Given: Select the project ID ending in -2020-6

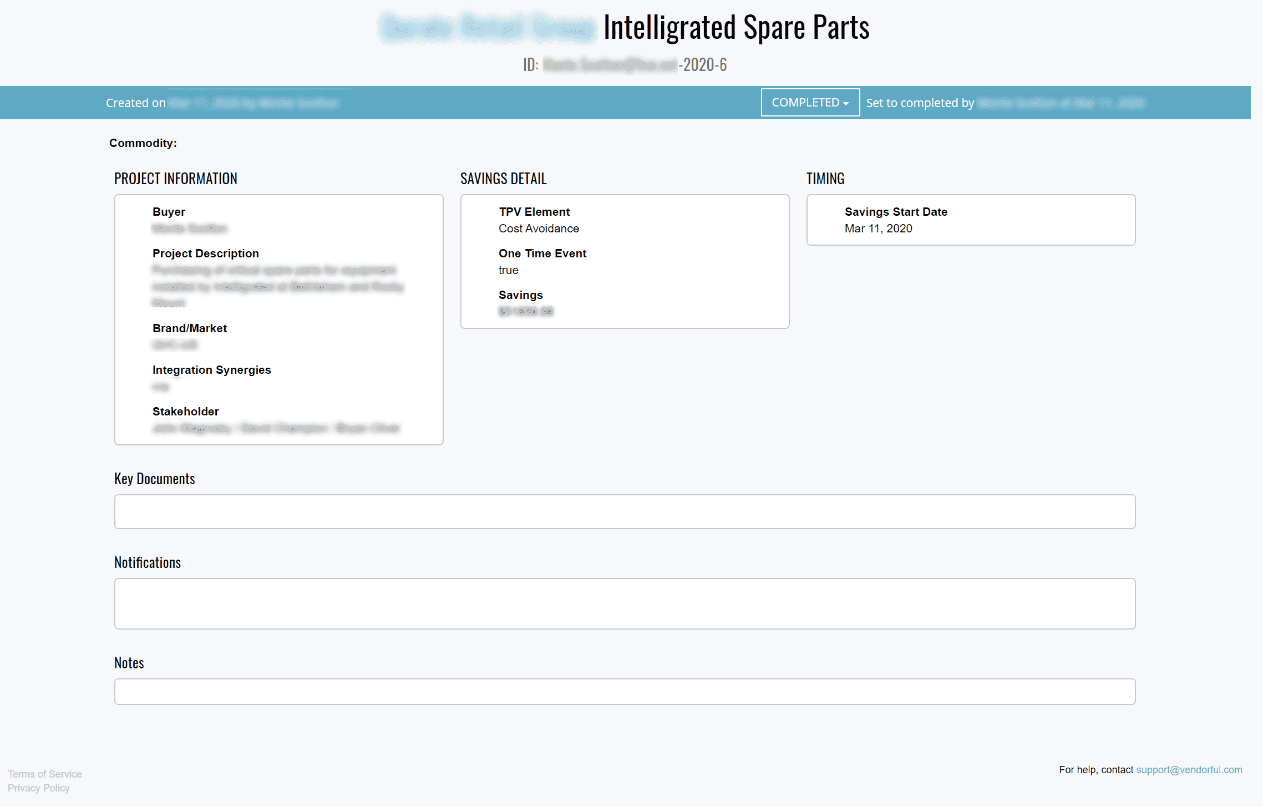Looking at the screenshot, I should click(625, 65).
